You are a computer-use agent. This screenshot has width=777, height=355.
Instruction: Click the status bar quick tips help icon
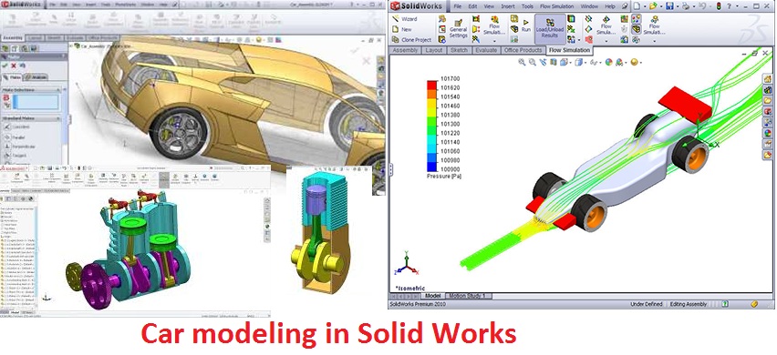725,304
